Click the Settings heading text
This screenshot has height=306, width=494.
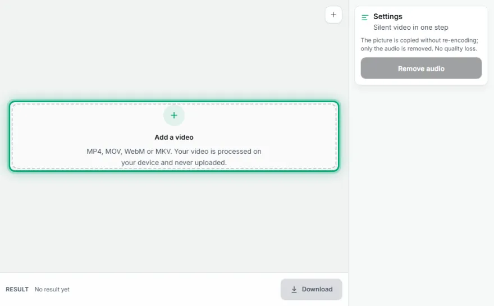[x=388, y=16]
